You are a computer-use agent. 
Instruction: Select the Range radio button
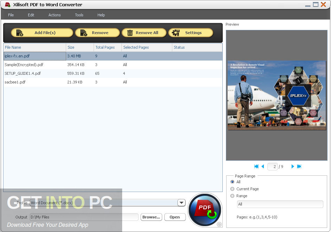click(x=233, y=196)
